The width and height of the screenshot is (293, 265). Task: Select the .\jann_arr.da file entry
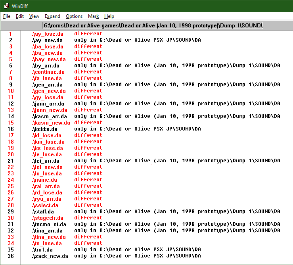pos(48,104)
